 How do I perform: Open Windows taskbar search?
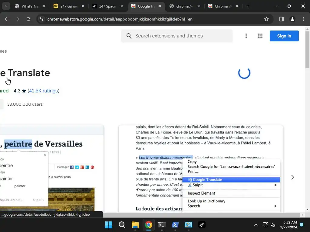pyautogui.click(x=122, y=225)
